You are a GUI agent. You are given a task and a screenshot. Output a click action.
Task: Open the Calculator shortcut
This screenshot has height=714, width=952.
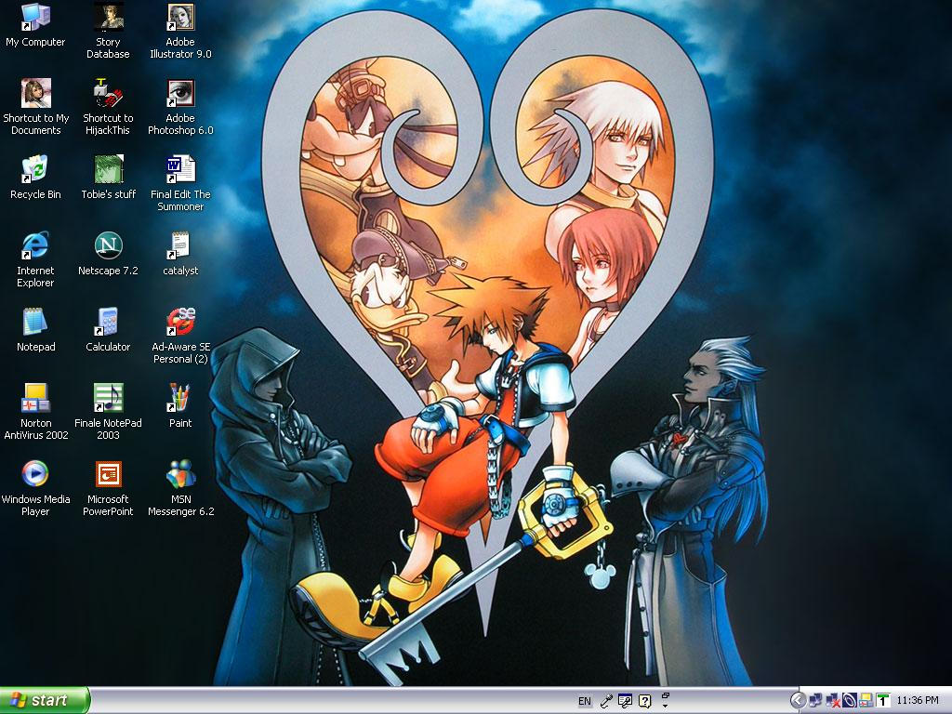[x=108, y=330]
